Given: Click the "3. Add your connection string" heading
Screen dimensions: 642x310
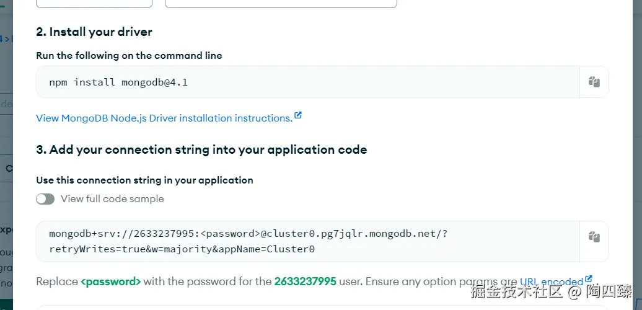Looking at the screenshot, I should pyautogui.click(x=201, y=149).
